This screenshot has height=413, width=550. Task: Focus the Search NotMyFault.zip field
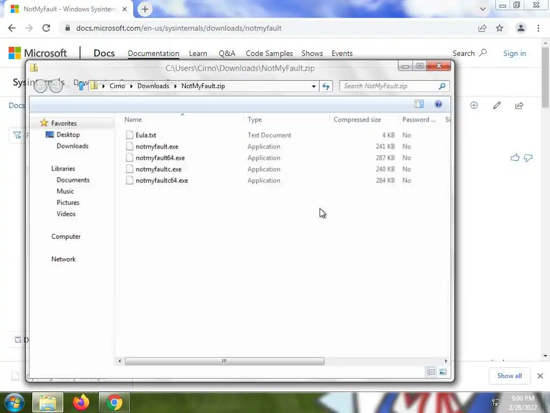tap(394, 86)
